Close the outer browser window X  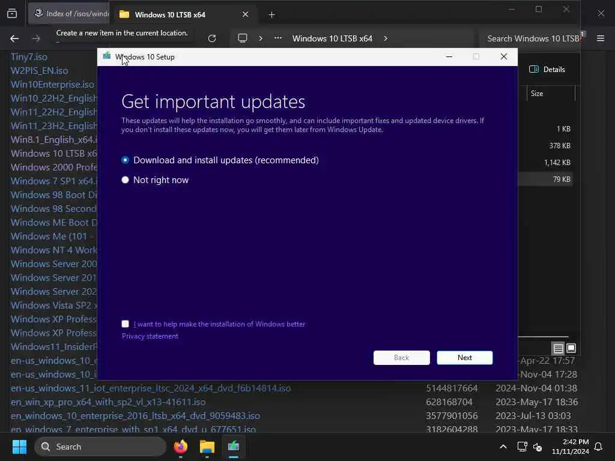601,14
